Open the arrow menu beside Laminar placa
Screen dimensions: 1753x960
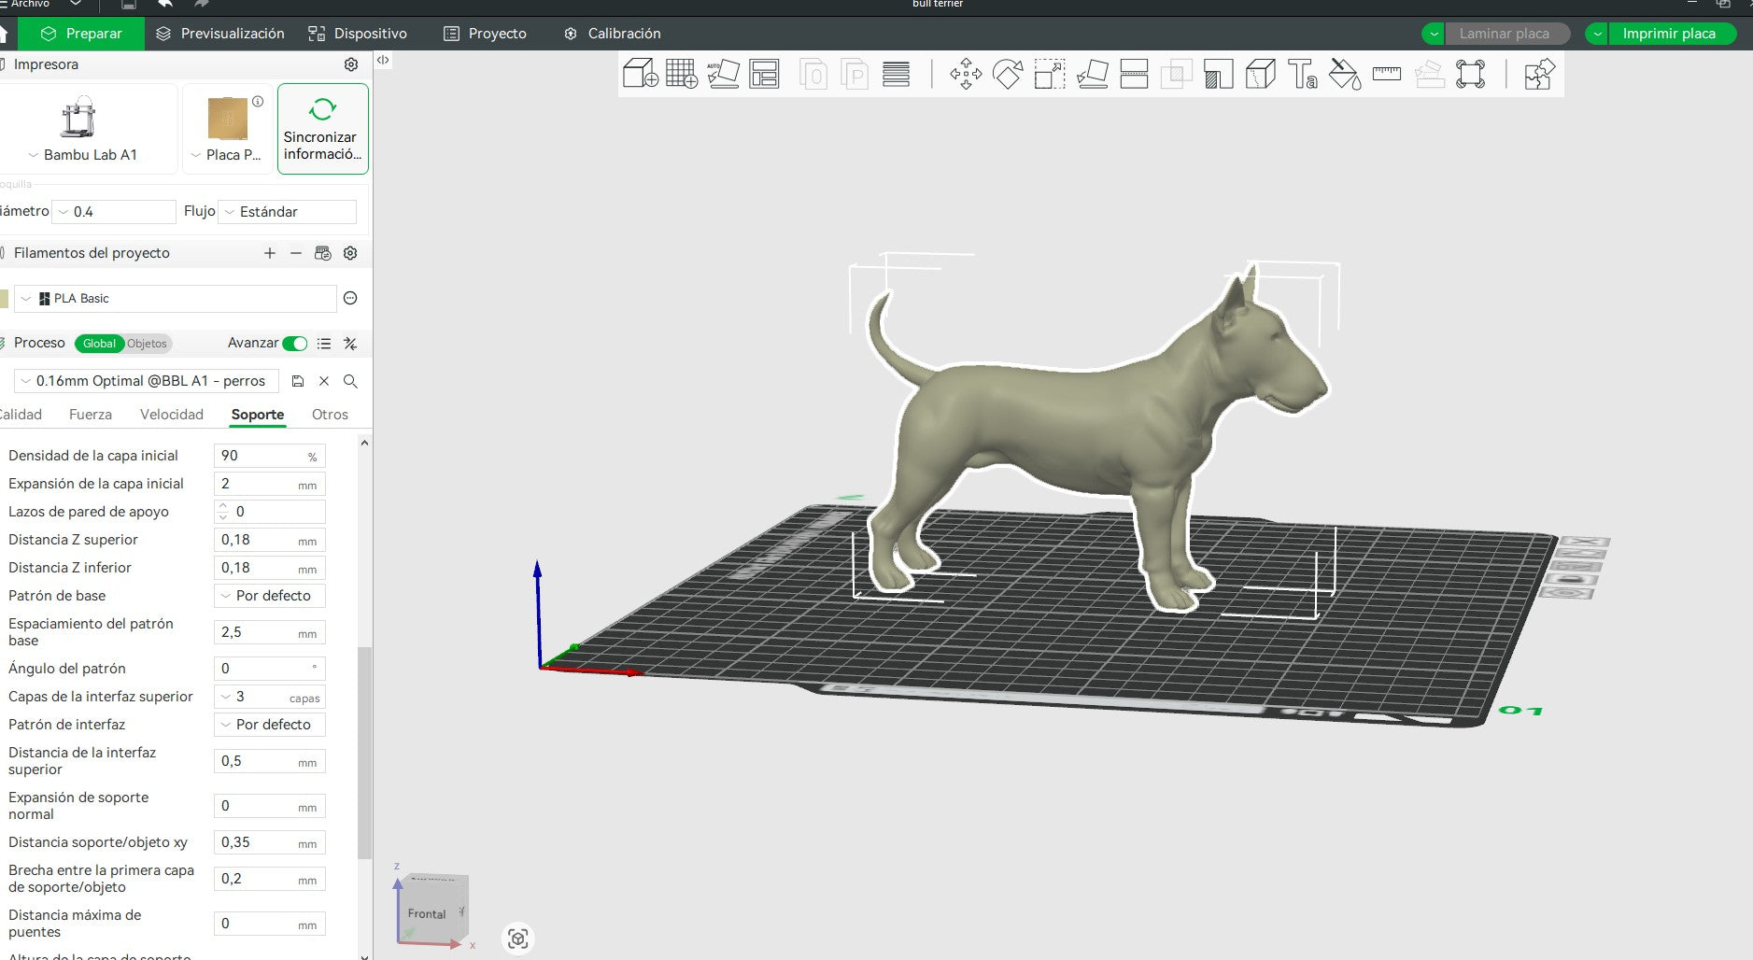click(x=1433, y=34)
